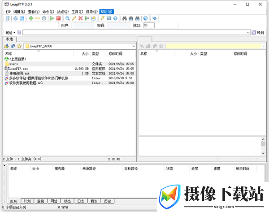Click local pane parent folder icon

7,46
